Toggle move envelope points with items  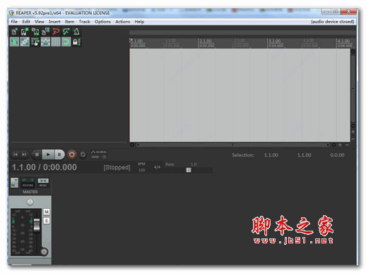tap(45, 42)
